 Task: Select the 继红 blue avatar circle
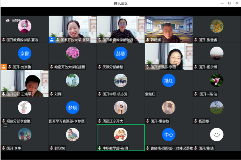point(169,80)
